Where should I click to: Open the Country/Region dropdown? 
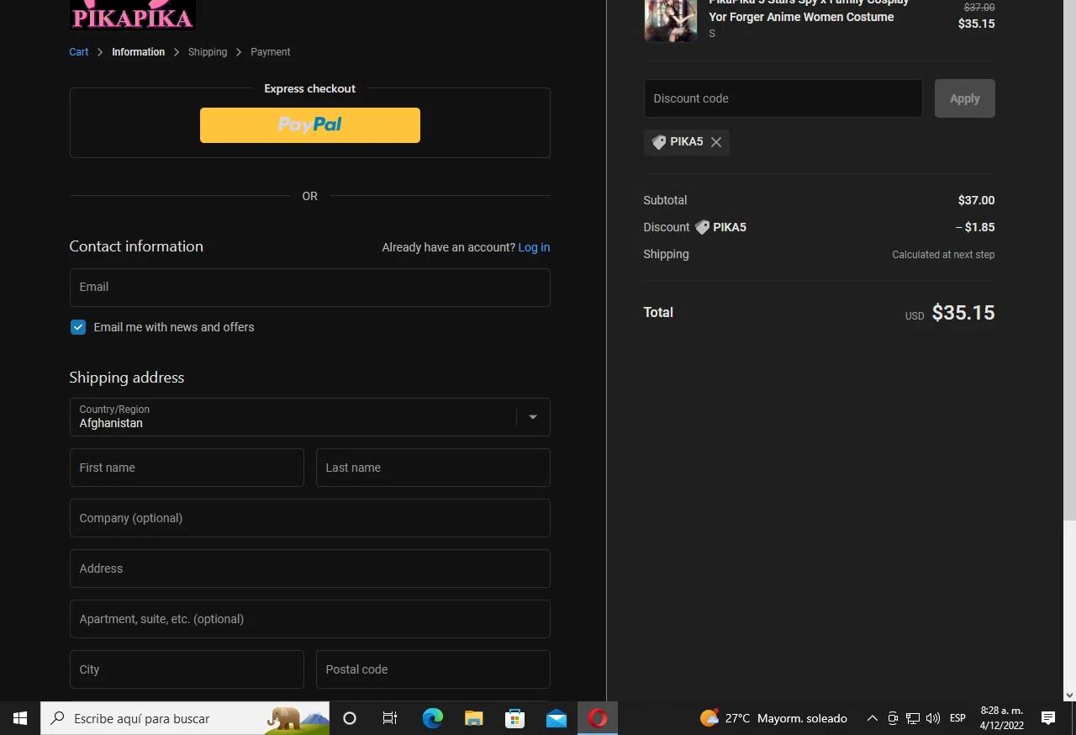point(309,417)
